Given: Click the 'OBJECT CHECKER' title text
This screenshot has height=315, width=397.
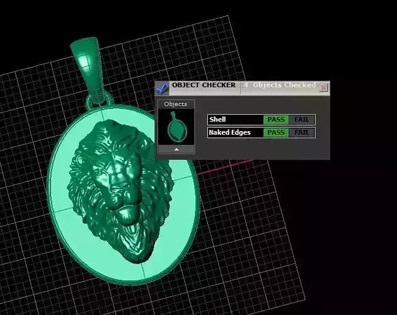Looking at the screenshot, I should [x=204, y=85].
